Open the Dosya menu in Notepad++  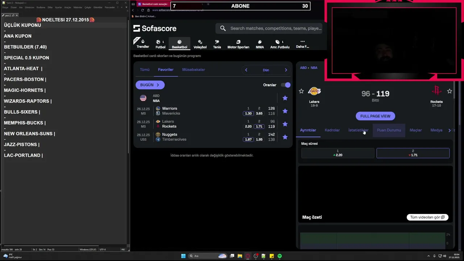[5, 7]
